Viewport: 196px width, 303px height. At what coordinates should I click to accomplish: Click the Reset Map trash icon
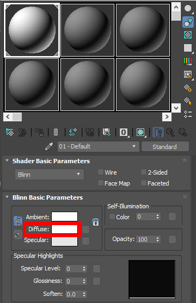56,132
